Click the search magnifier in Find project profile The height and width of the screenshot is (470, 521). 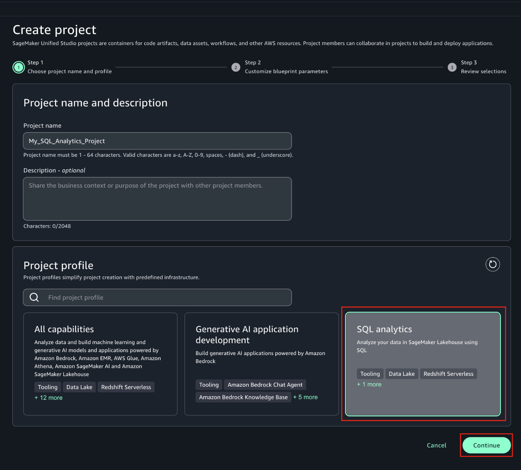point(34,297)
